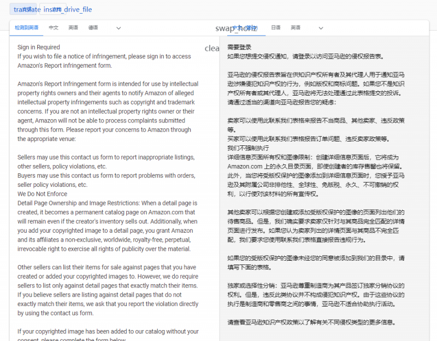
Task: Select the text translation mode button
Action: pos(23,9)
